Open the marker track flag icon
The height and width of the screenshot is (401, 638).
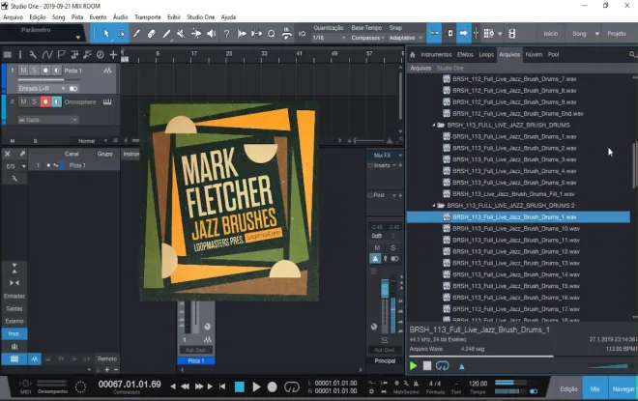click(x=61, y=54)
